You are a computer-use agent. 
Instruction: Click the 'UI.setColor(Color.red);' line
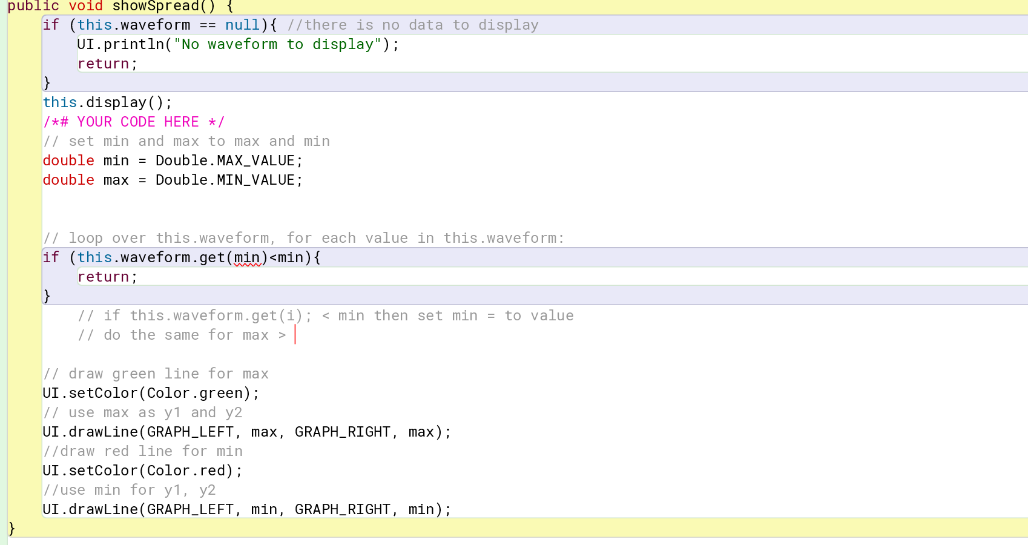click(142, 471)
